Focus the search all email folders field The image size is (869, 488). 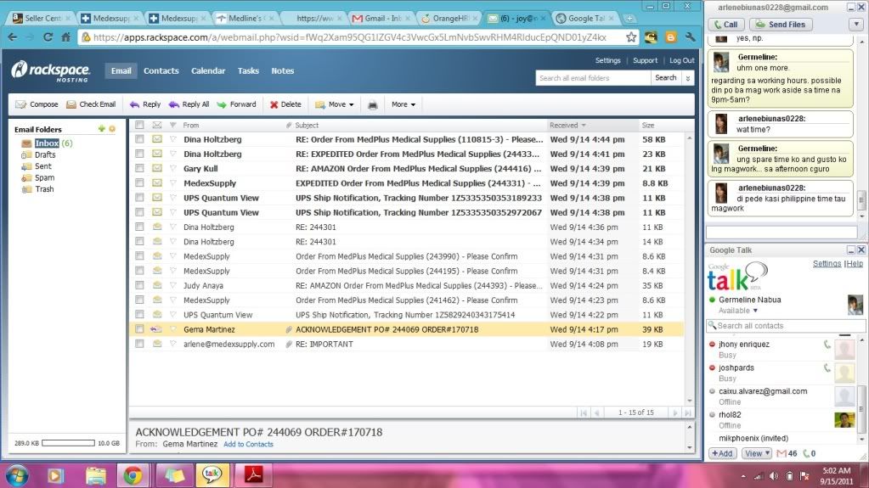[x=593, y=78]
